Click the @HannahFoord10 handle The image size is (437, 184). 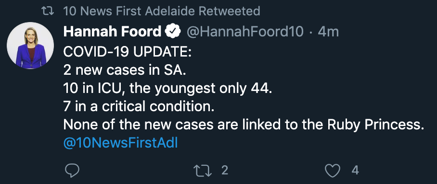coord(245,32)
